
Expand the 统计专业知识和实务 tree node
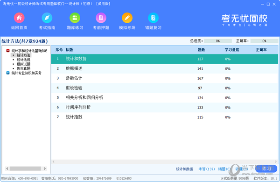click(8, 73)
